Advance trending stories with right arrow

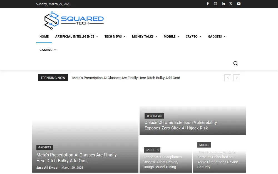(237, 78)
